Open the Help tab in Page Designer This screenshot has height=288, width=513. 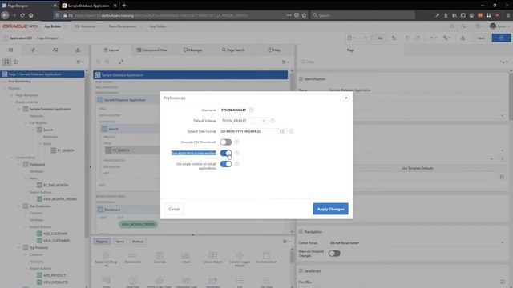[274, 50]
